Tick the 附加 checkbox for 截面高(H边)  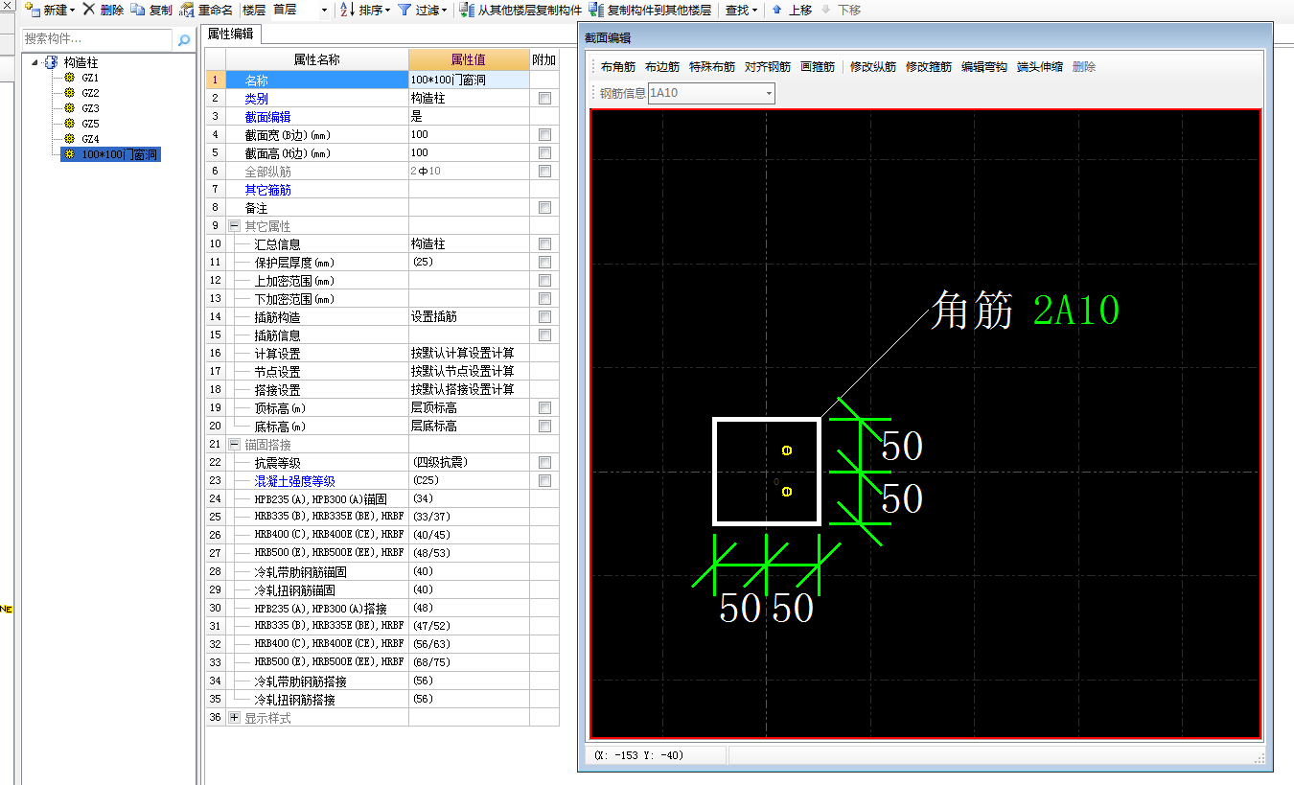click(544, 153)
